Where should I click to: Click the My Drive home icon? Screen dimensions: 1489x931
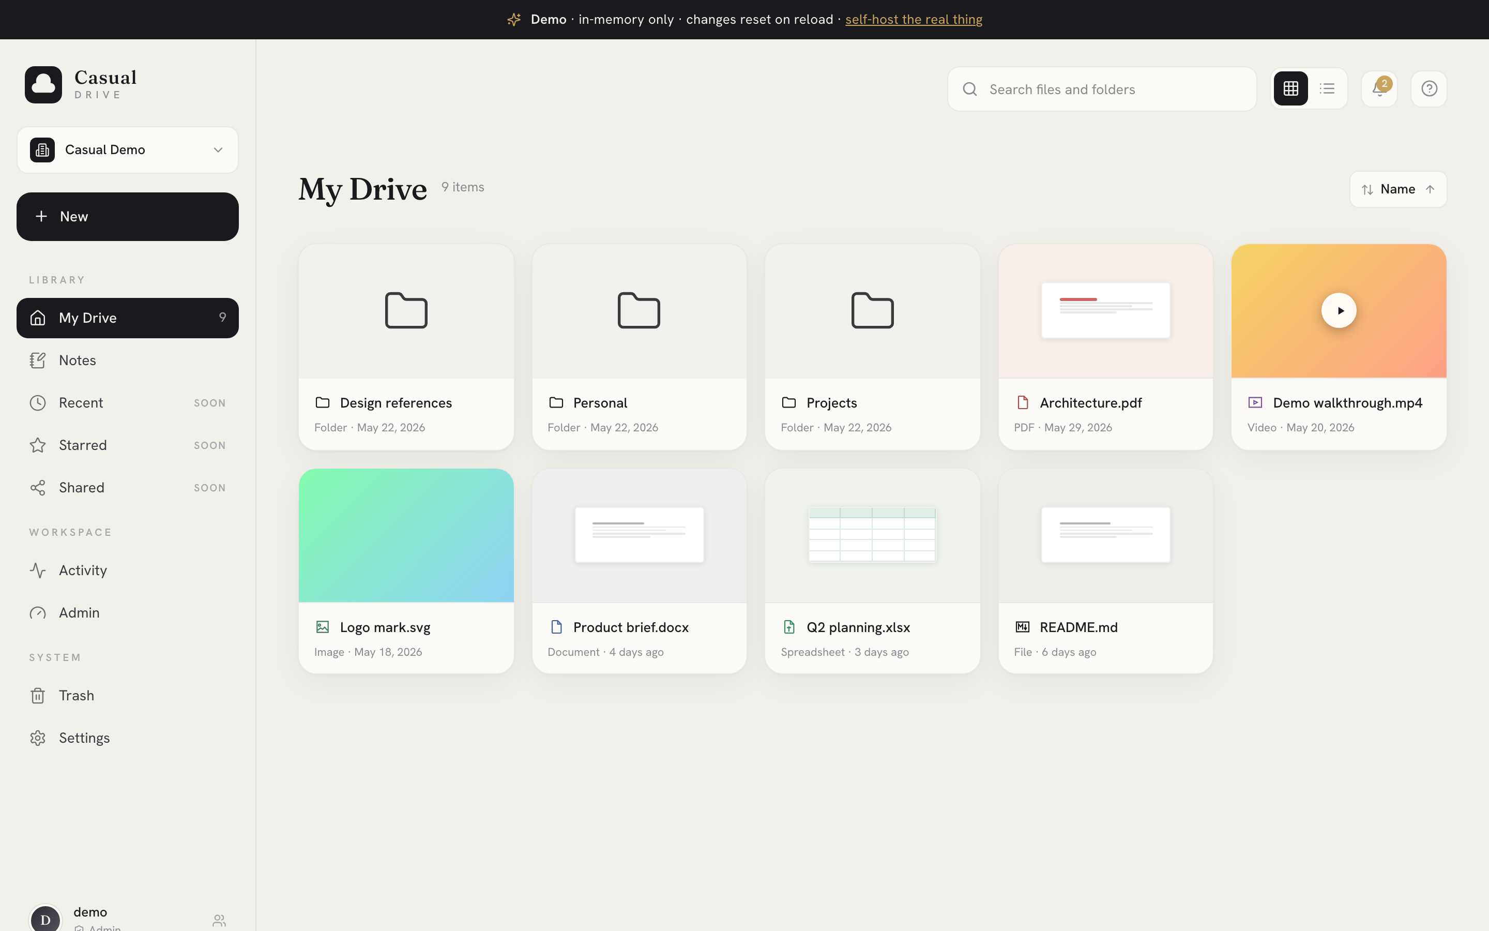(x=38, y=318)
